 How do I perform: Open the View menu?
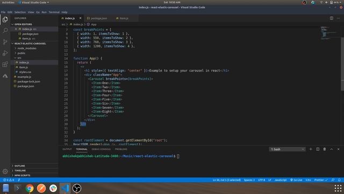31,12
